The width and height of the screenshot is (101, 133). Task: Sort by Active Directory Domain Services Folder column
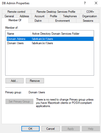(x=62, y=34)
